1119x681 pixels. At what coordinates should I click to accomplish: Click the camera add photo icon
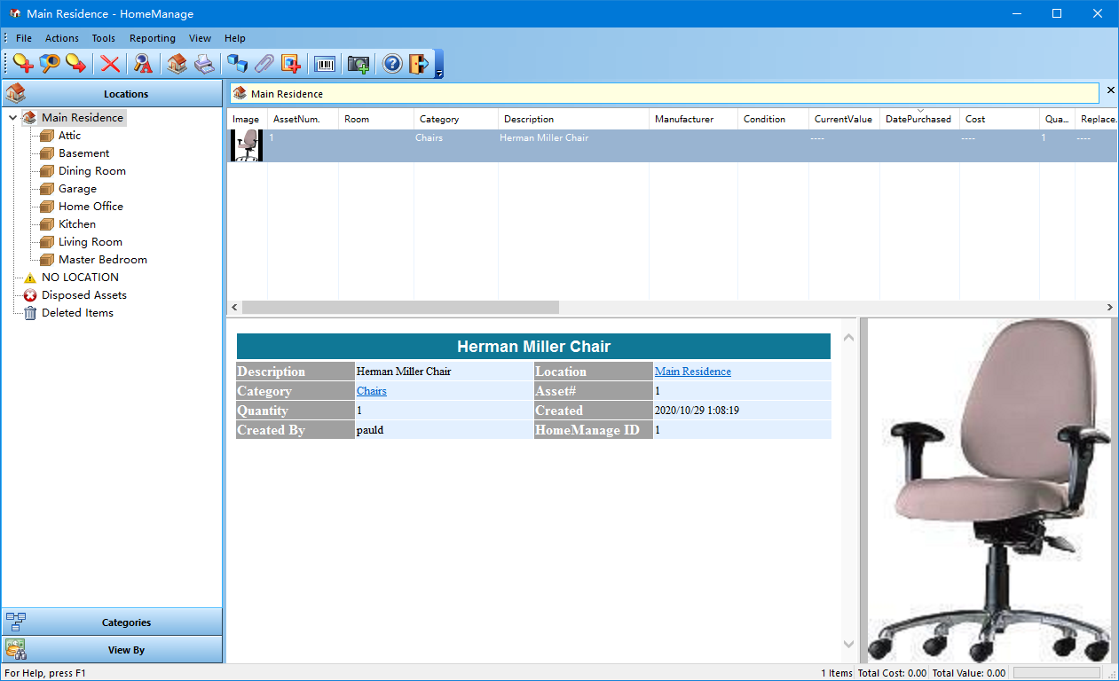tap(359, 64)
